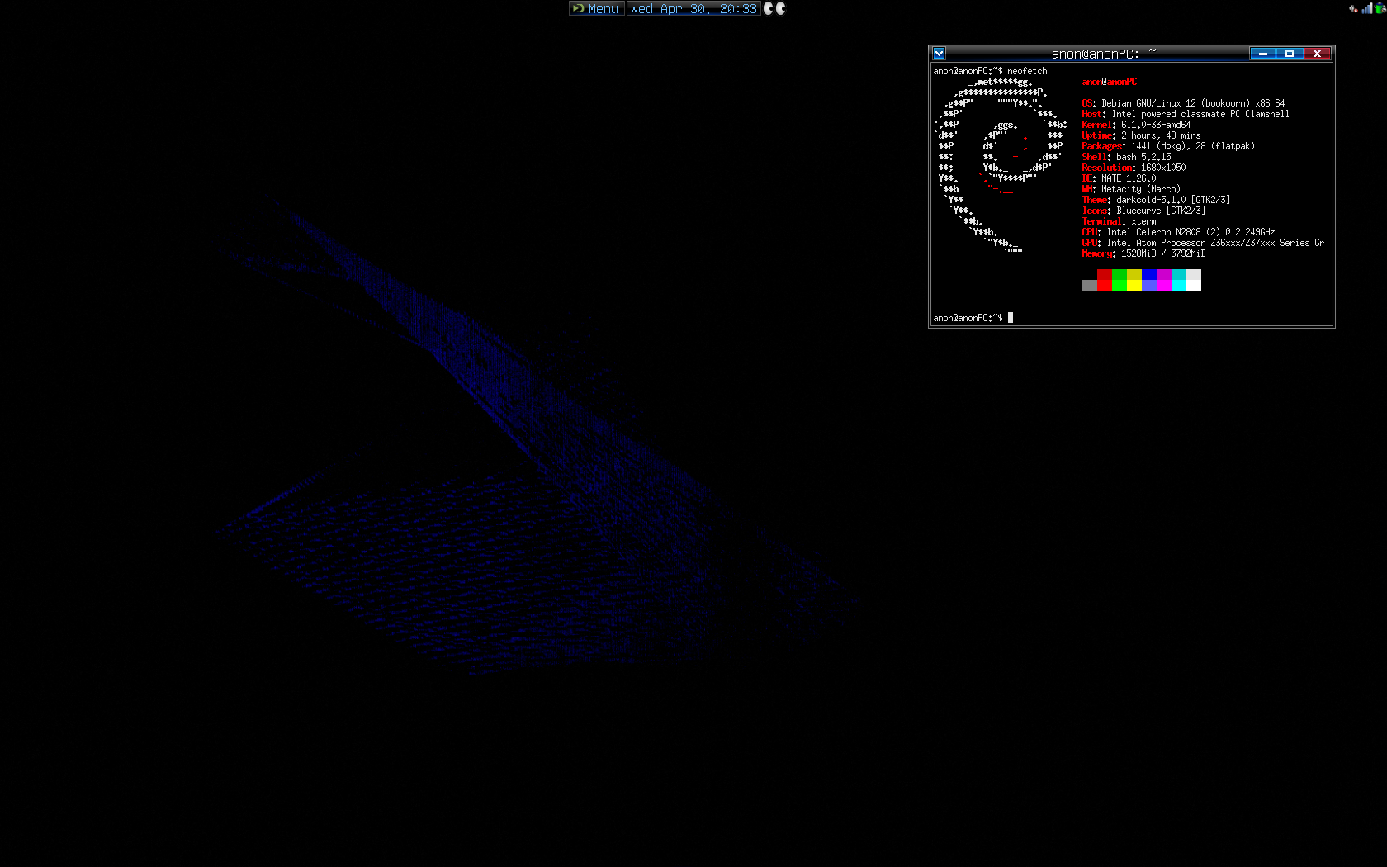The height and width of the screenshot is (867, 1387).
Task: Click the Menu arrow logo icon
Action: tap(579, 8)
